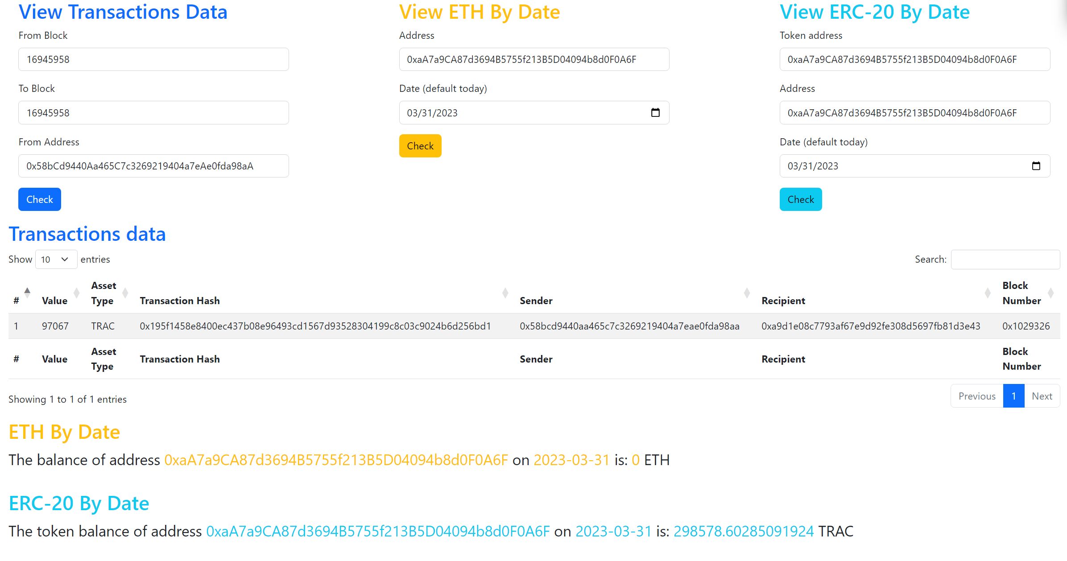1067x561 pixels.
Task: Click the blue Check button for transactions
Action: (40, 199)
